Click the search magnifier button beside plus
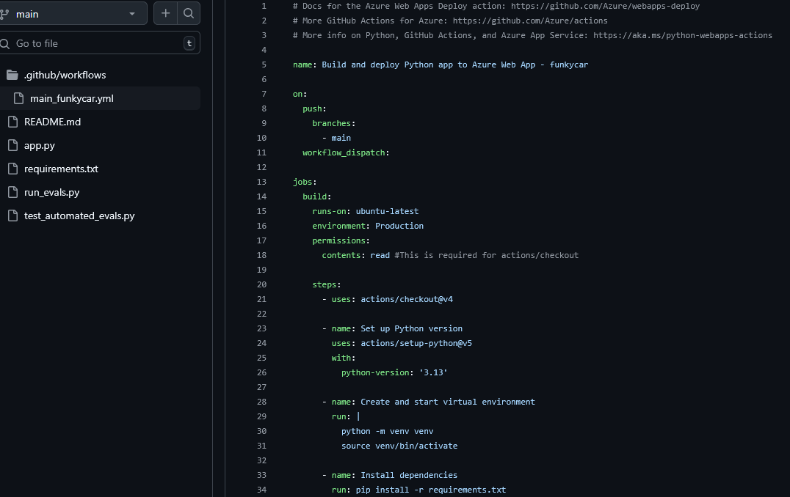 189,14
